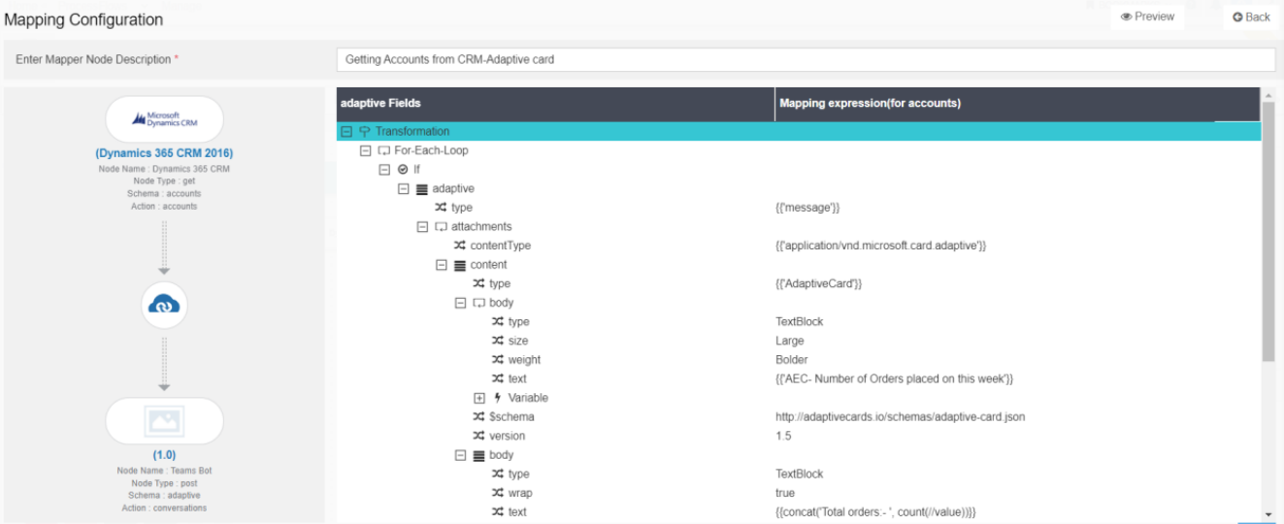1284x524 pixels.
Task: Click the mapping icon beside contentType
Action: tap(460, 246)
